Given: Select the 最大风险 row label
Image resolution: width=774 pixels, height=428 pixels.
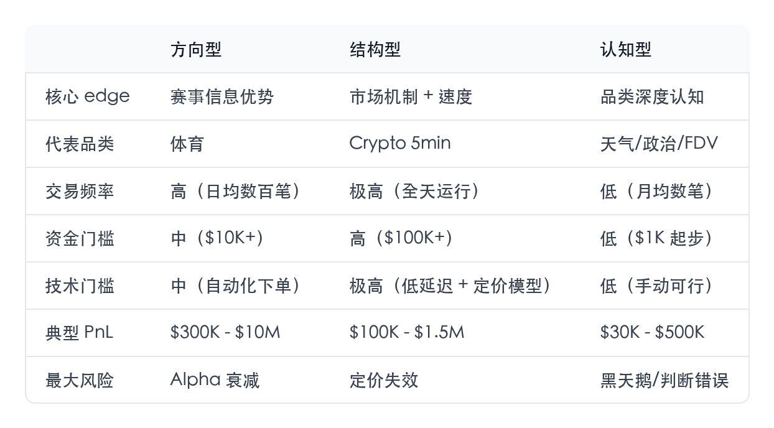Looking at the screenshot, I should [x=80, y=380].
